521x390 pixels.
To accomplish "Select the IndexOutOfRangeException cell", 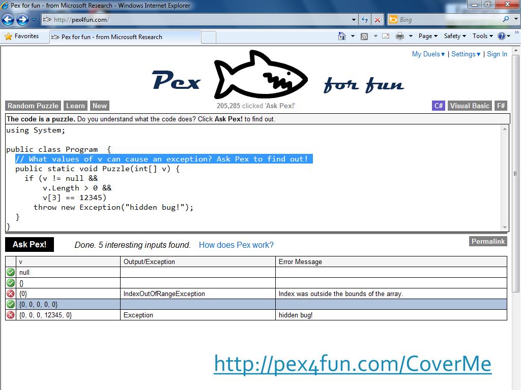I will pos(198,294).
